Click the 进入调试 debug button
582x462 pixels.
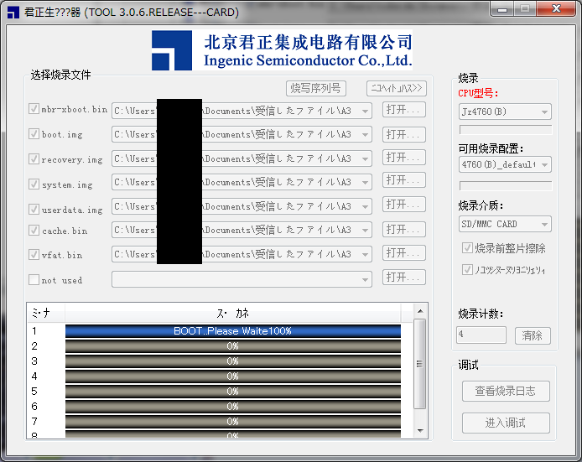point(506,423)
